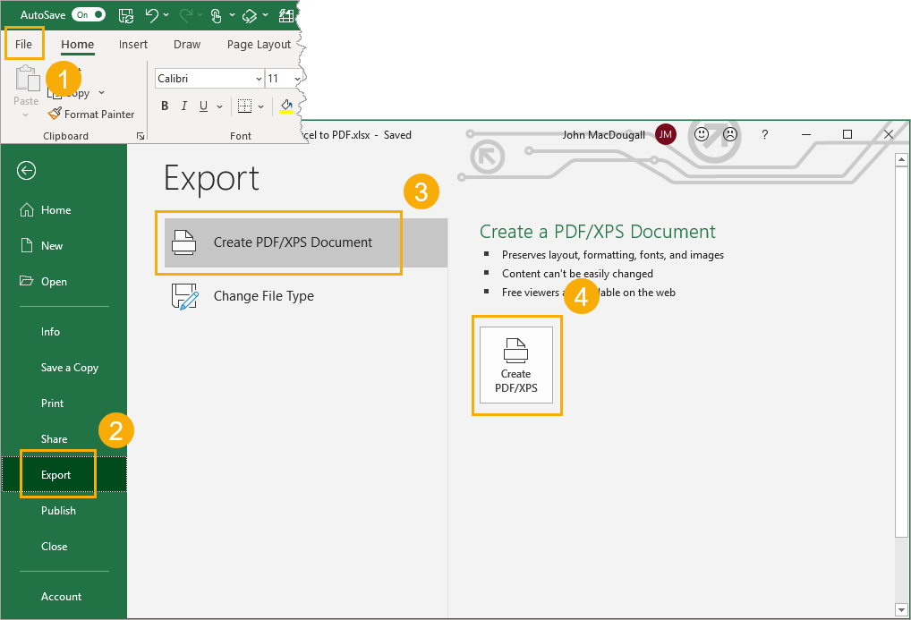
Task: Click the vertical scrollbar track
Action: point(901,570)
